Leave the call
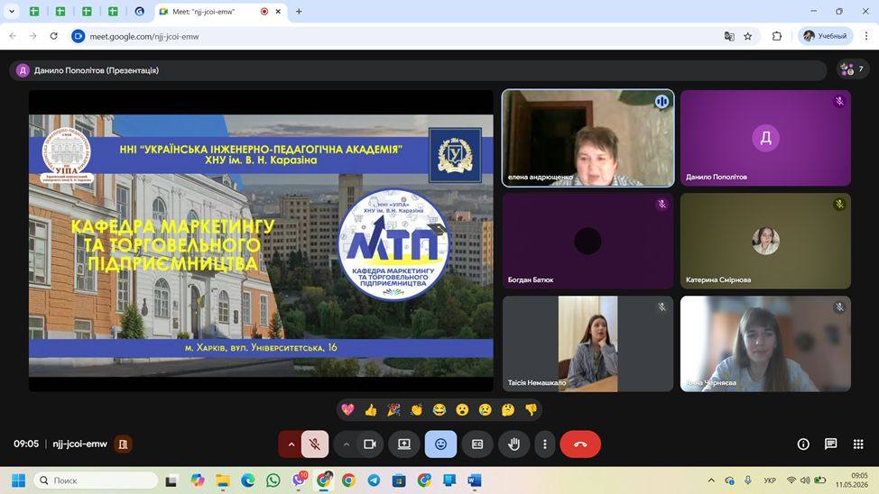Viewport: 879px width, 494px height. point(580,444)
